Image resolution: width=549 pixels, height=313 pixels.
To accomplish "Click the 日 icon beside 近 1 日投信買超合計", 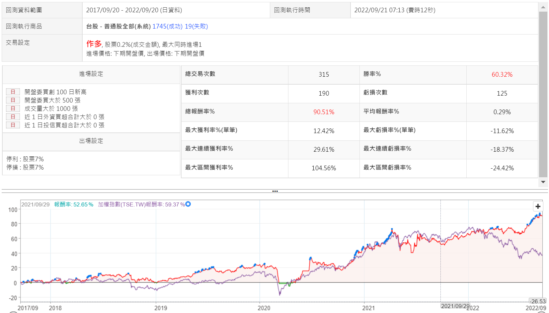I will coord(13,125).
